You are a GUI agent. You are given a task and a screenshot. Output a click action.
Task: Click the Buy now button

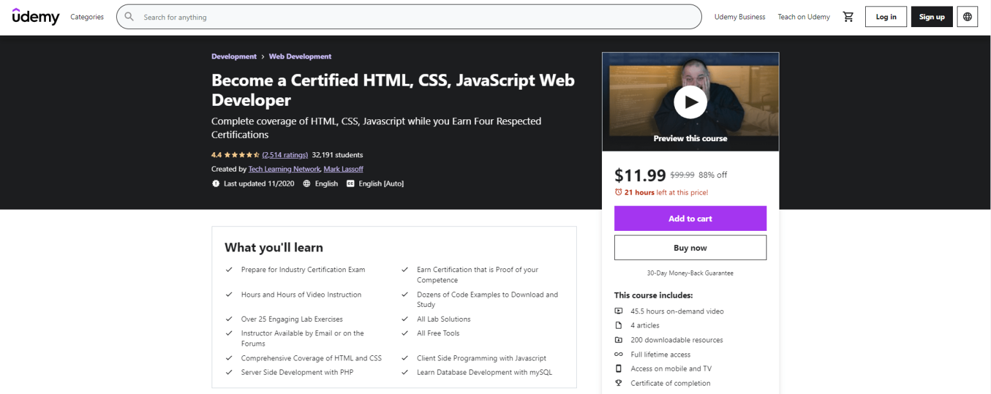click(690, 247)
